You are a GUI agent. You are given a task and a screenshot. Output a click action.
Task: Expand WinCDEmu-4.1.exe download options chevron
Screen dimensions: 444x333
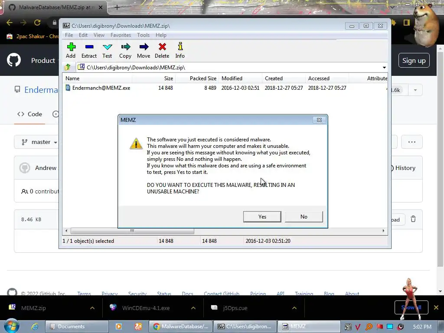point(193,308)
